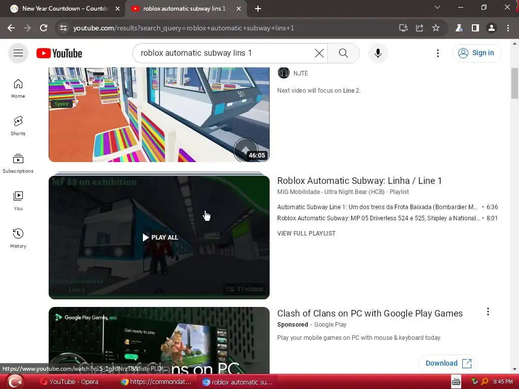Open the Clash of Clans ad thumbnail
This screenshot has height=389, width=519.
pyautogui.click(x=159, y=340)
